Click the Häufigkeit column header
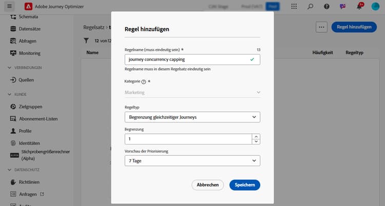Viewport: 385px width, 206px height. tap(322, 52)
